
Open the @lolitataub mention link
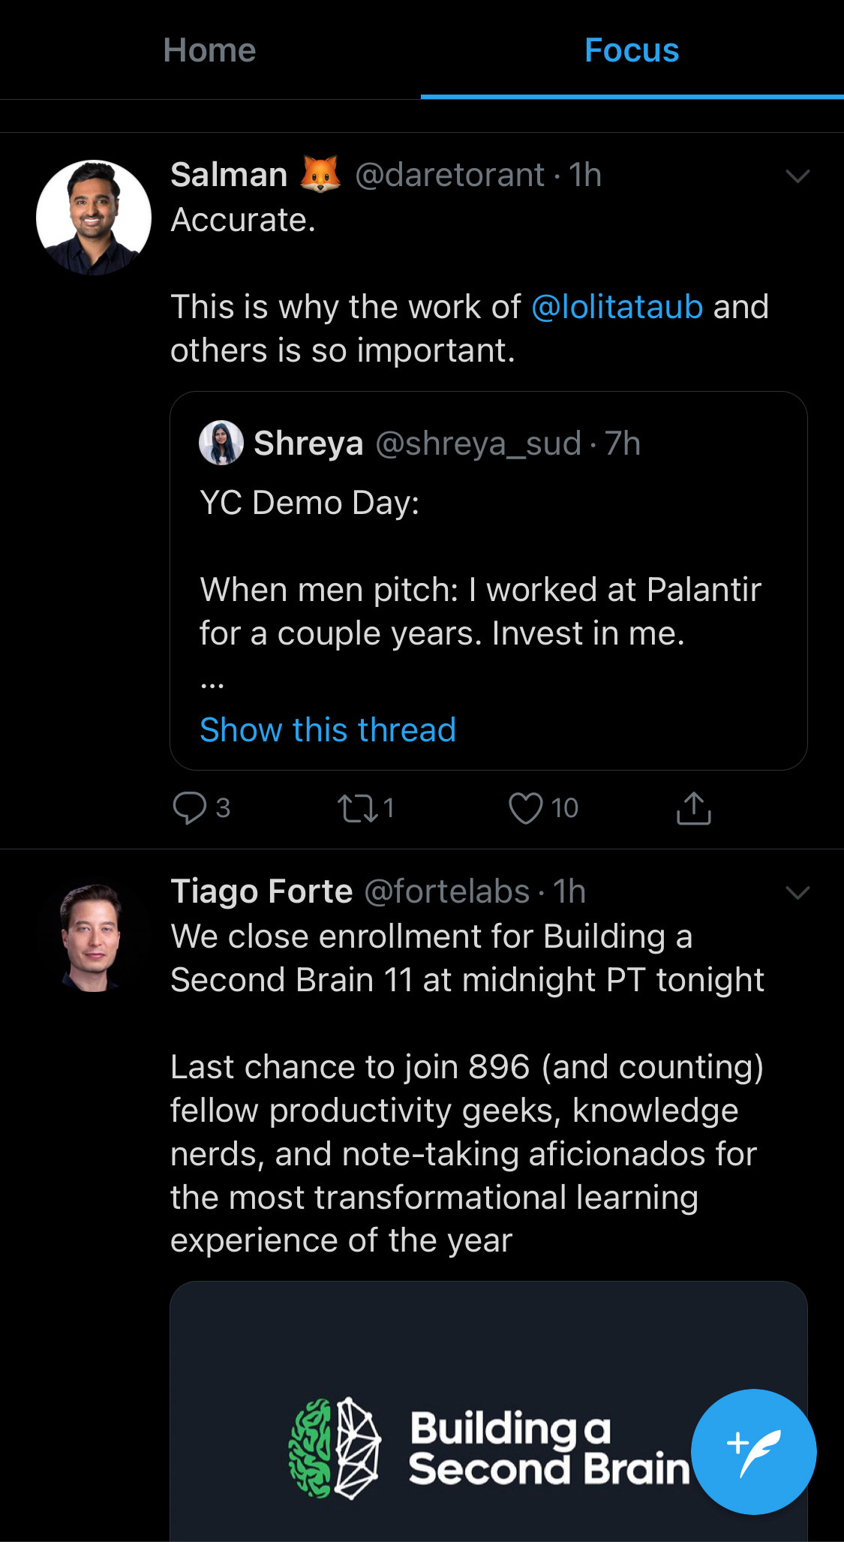click(x=617, y=307)
